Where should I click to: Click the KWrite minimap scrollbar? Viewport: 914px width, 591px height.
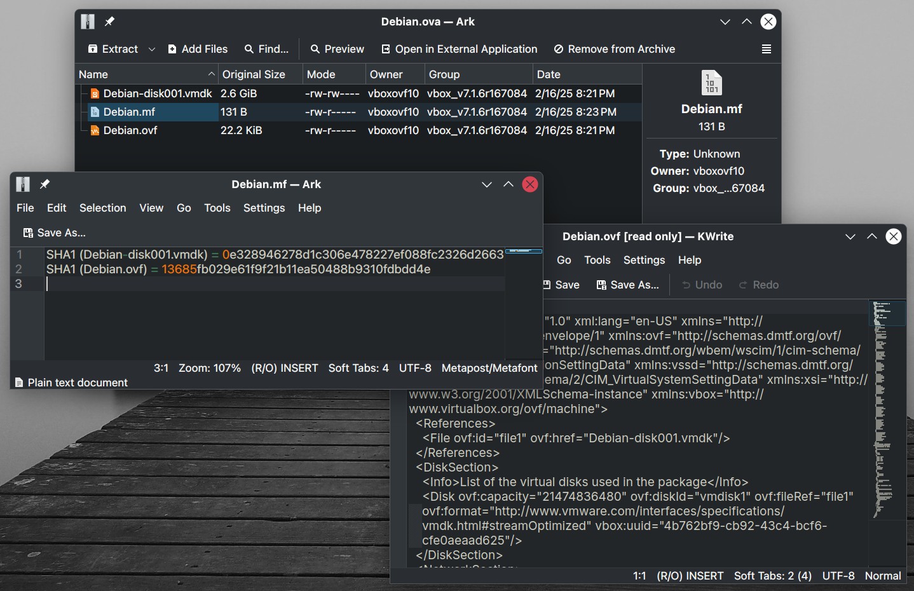(x=887, y=432)
